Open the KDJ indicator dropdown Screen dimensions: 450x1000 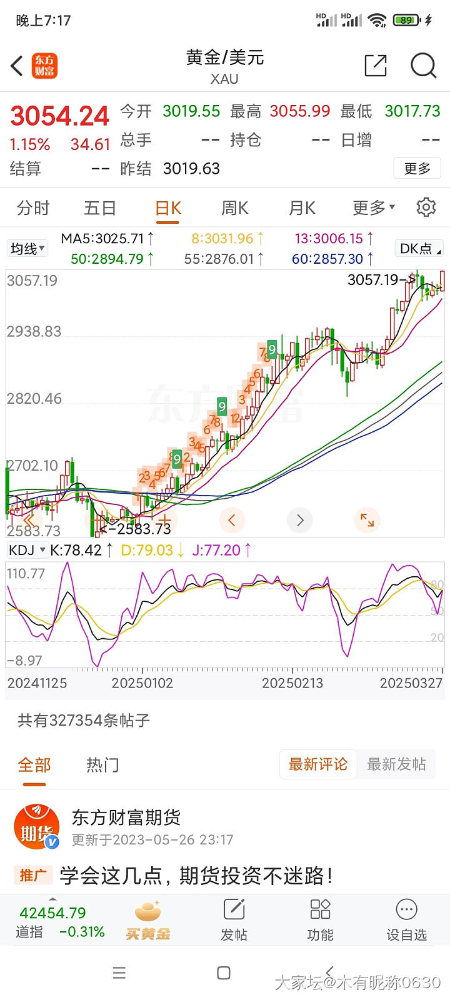tap(27, 550)
